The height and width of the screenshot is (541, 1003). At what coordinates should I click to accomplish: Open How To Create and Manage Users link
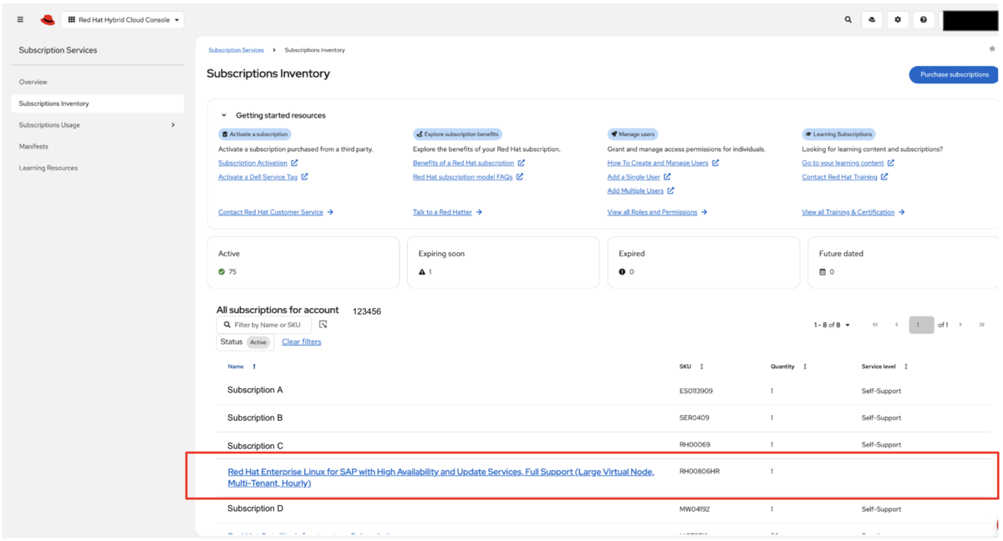[x=658, y=163]
